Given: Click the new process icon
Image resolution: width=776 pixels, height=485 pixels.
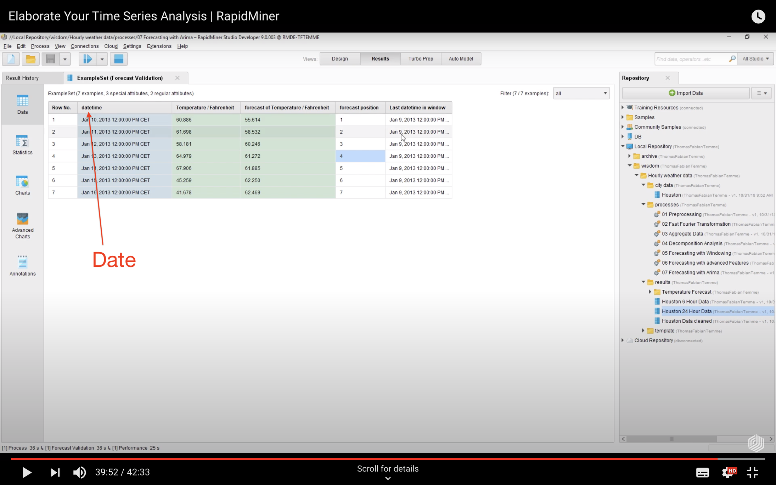Looking at the screenshot, I should (x=11, y=59).
